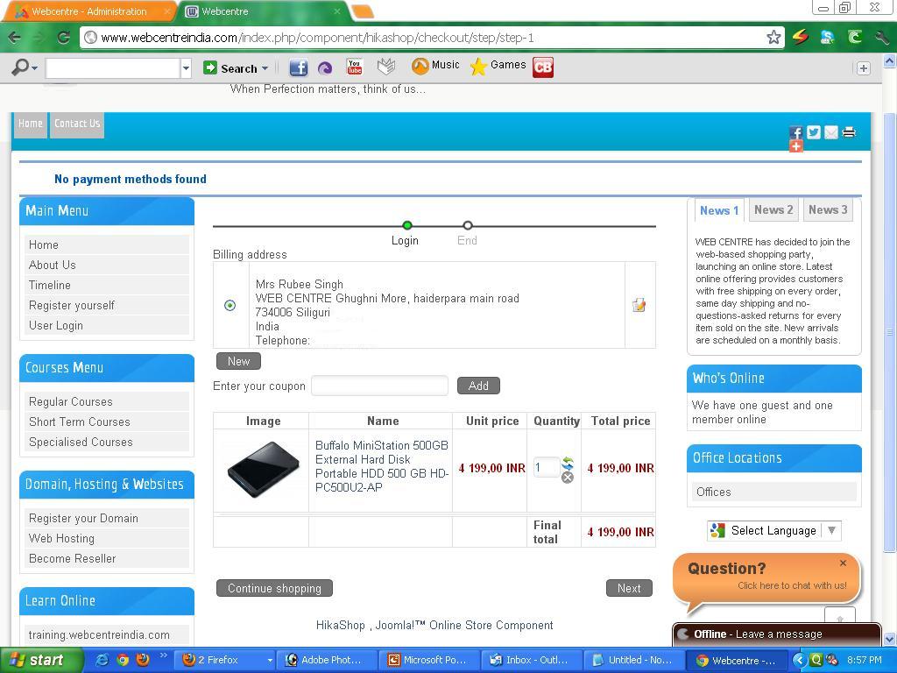Open Timeline in Main Menu
This screenshot has width=897, height=673.
tap(107, 285)
